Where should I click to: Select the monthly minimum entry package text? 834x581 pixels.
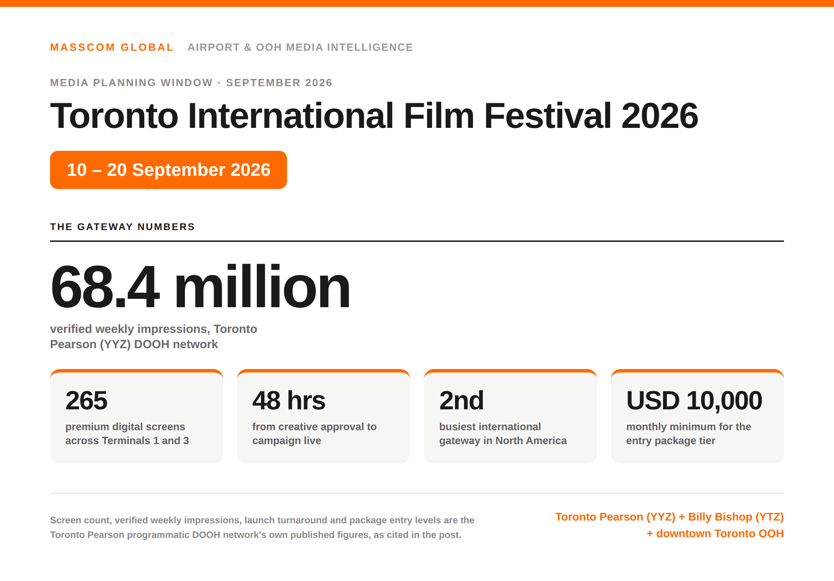point(689,434)
